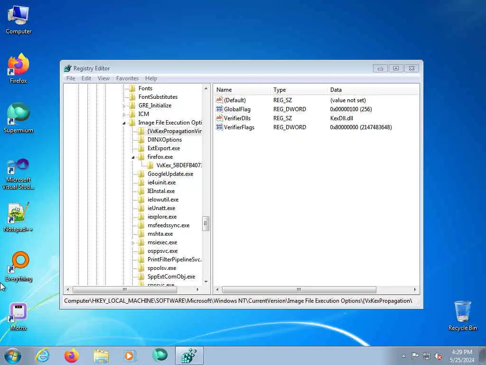This screenshot has width=486, height=365.
Task: Click the KexDll.dll data value
Action: 342,118
